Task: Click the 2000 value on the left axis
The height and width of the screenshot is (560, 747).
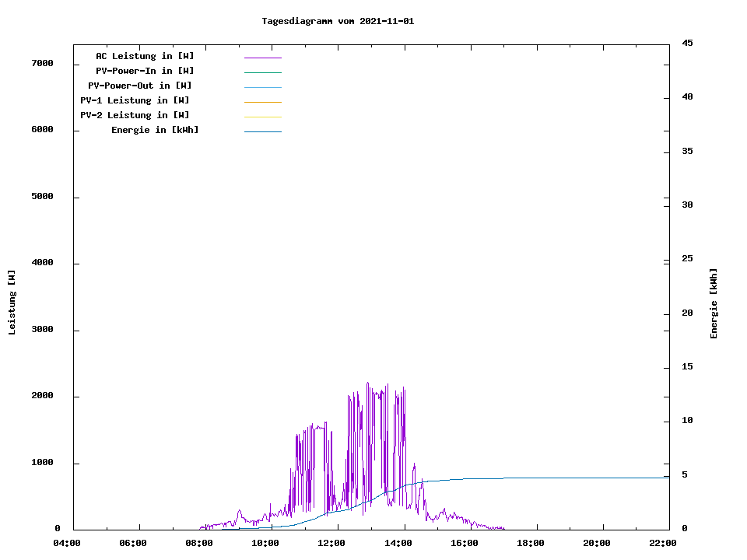Action: pyautogui.click(x=41, y=396)
